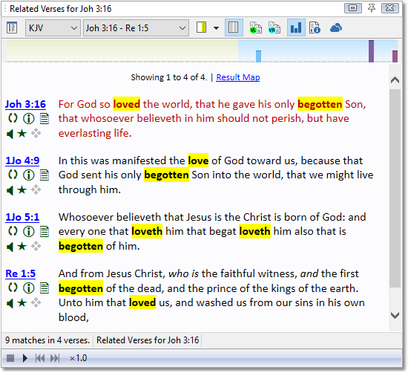Click the tall purple bar in the chart

(x=372, y=51)
